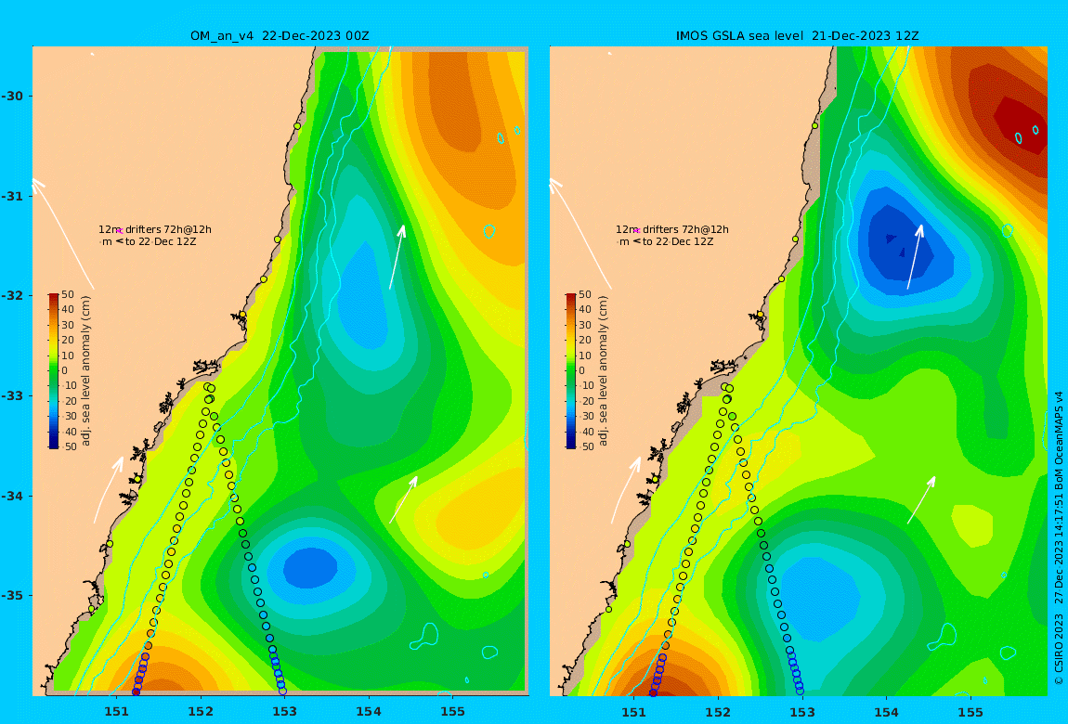Click 'to 22 Dec 12Z' text on OM_an_v4 map
The width and height of the screenshot is (1068, 724).
160,241
